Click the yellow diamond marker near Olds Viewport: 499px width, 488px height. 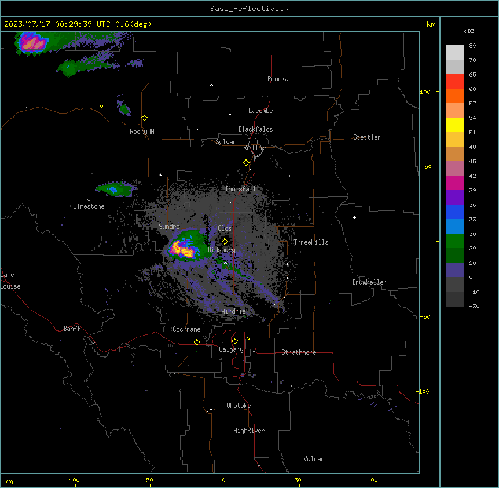click(225, 241)
